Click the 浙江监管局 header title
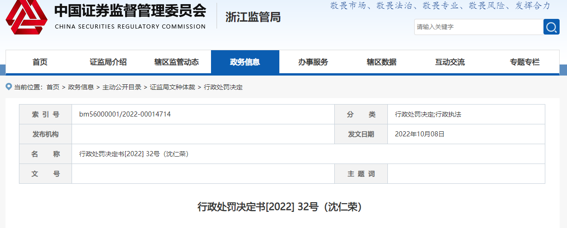This screenshot has height=228, width=567. coord(253,17)
